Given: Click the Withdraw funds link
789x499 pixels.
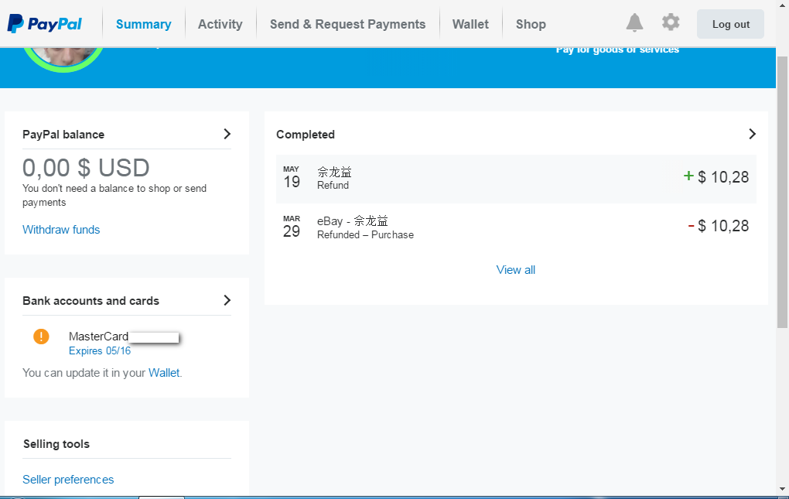Looking at the screenshot, I should point(61,230).
